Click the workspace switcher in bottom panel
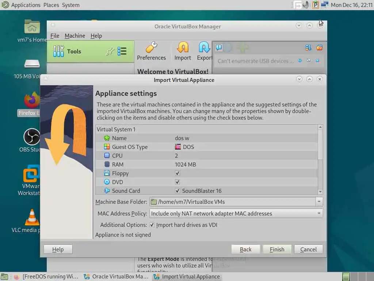 pos(357,277)
